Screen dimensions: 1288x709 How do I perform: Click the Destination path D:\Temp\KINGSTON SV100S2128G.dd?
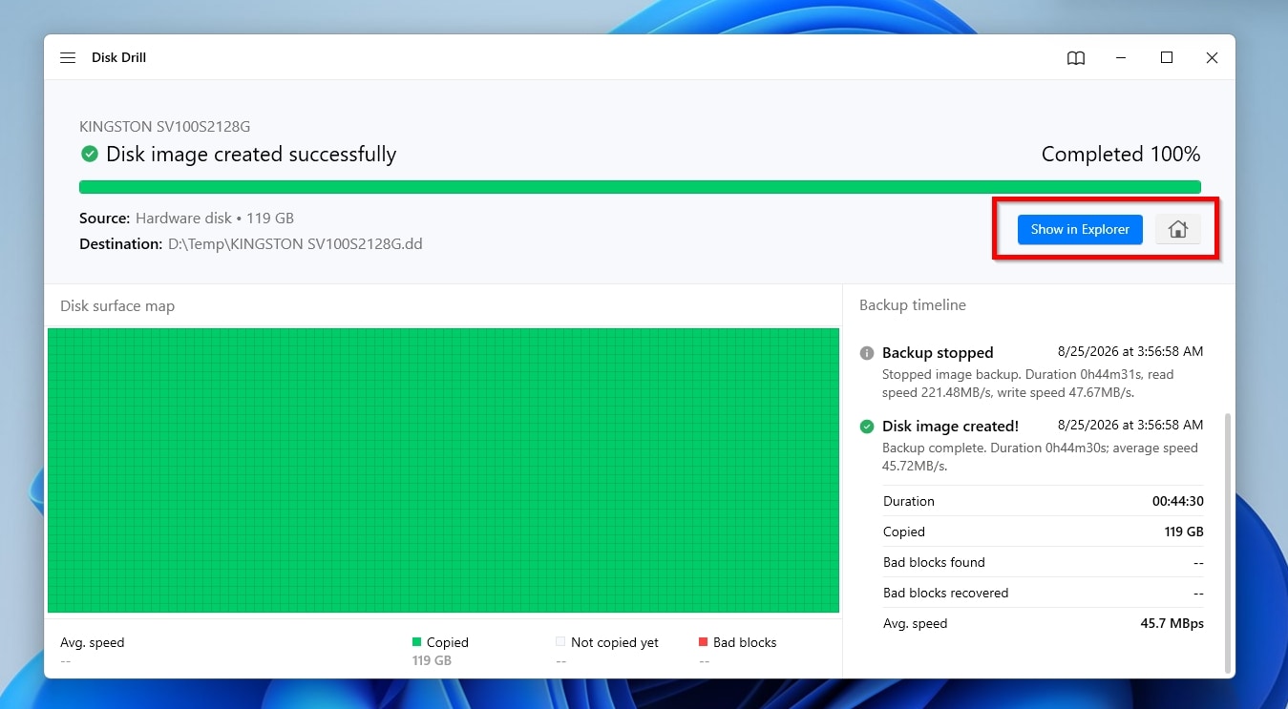295,244
